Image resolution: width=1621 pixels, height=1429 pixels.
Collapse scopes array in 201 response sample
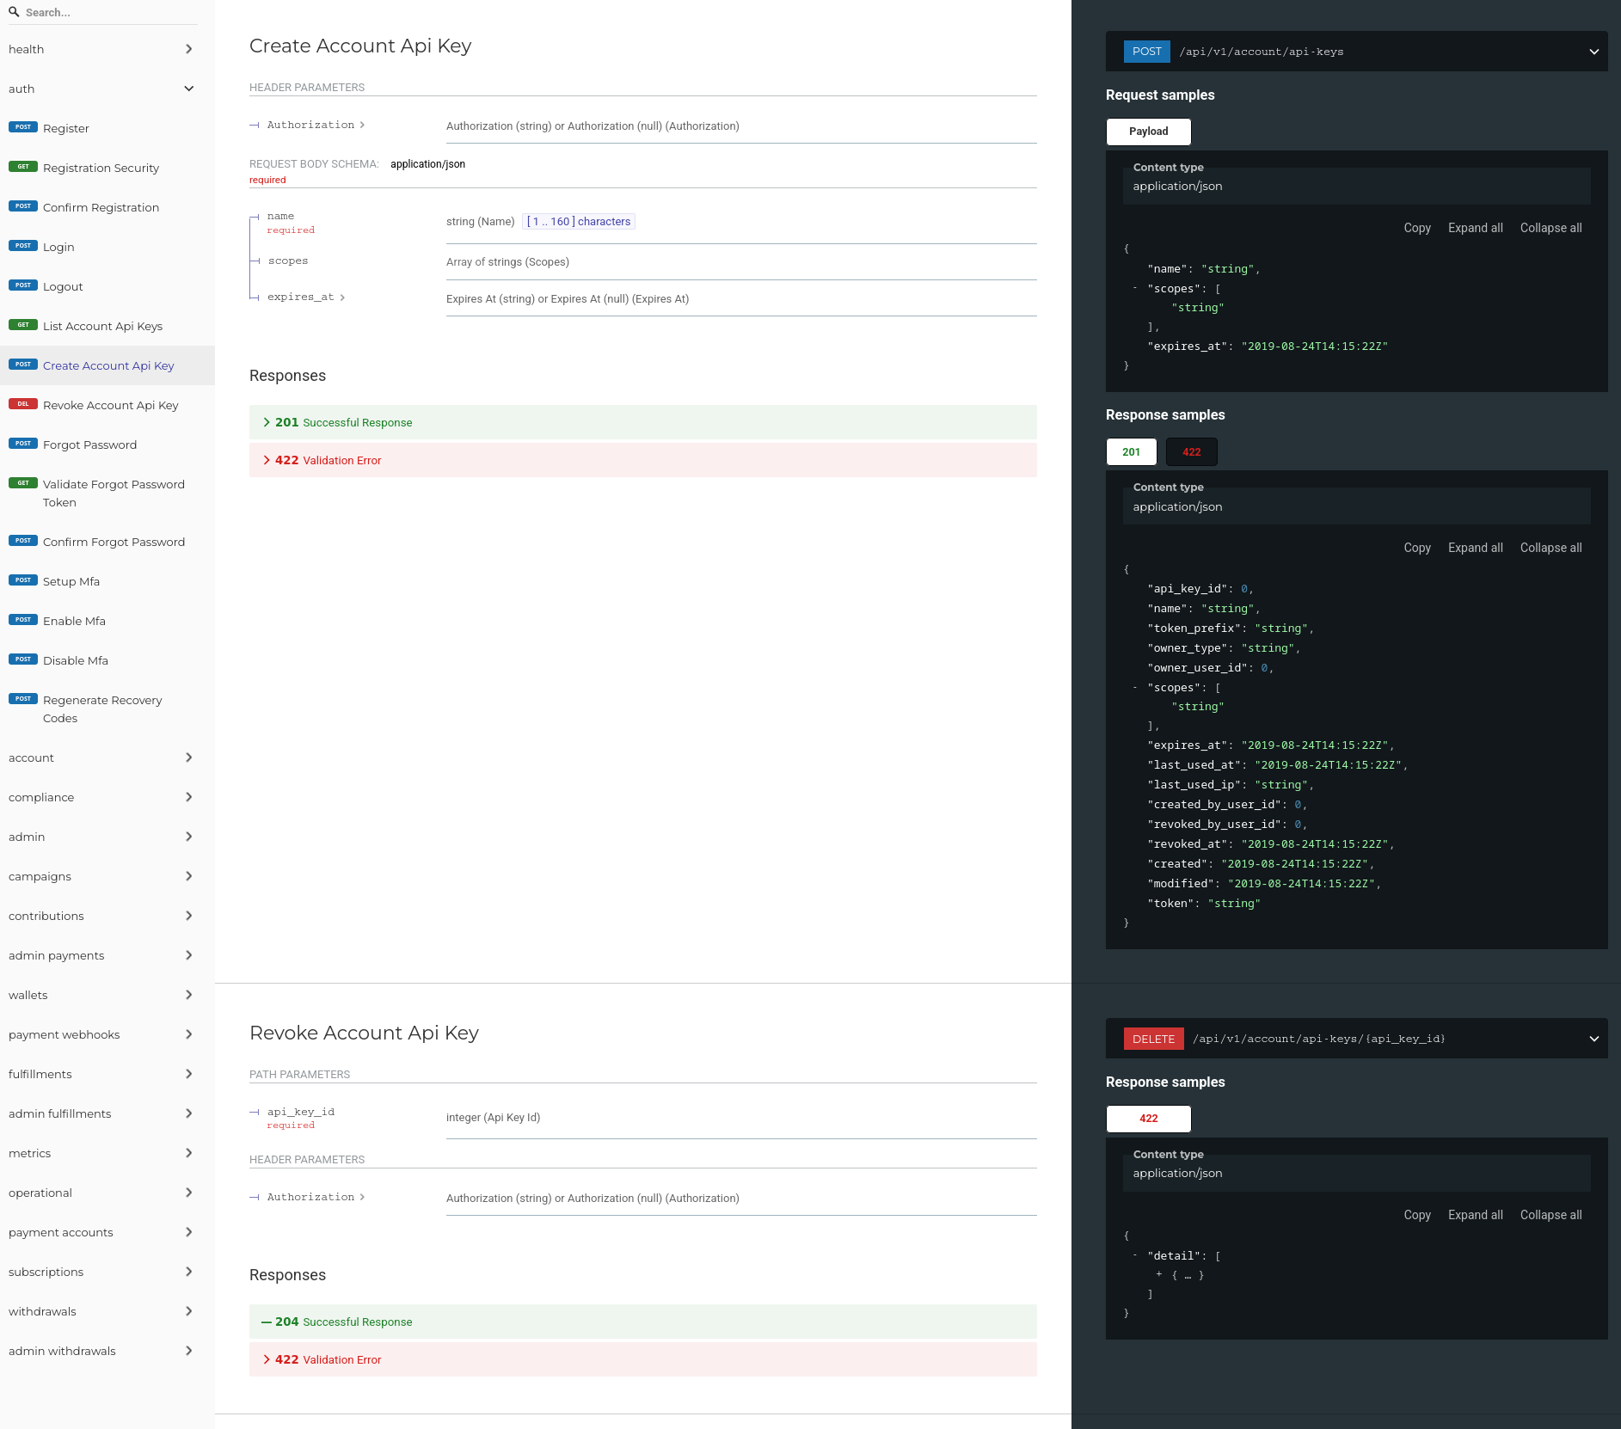coord(1135,687)
